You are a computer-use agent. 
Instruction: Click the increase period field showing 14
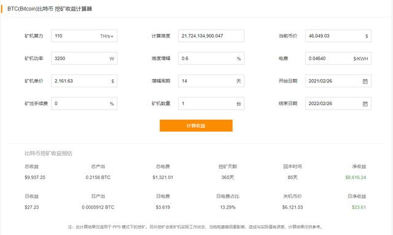[211, 81]
